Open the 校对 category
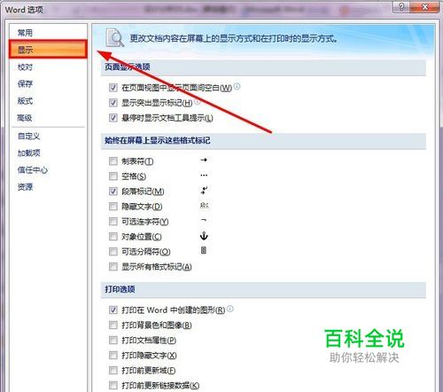 pyautogui.click(x=25, y=67)
